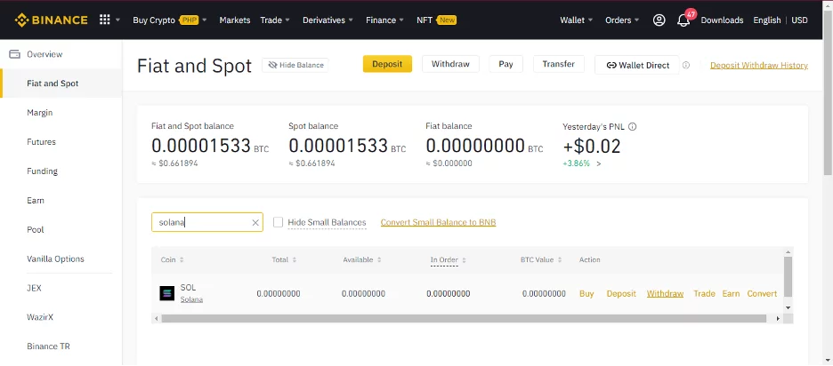Click Deposit in SOL row

(x=621, y=293)
